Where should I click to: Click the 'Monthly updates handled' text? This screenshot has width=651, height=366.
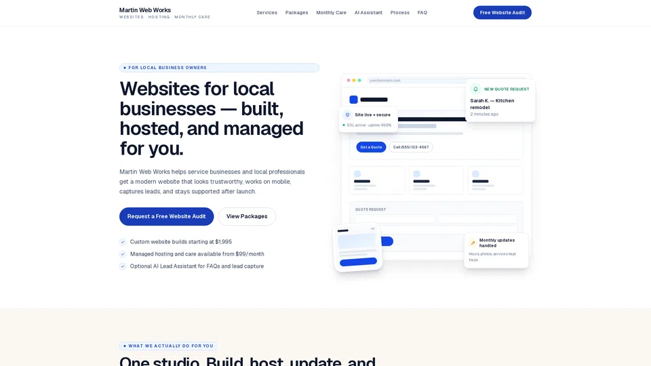point(496,243)
